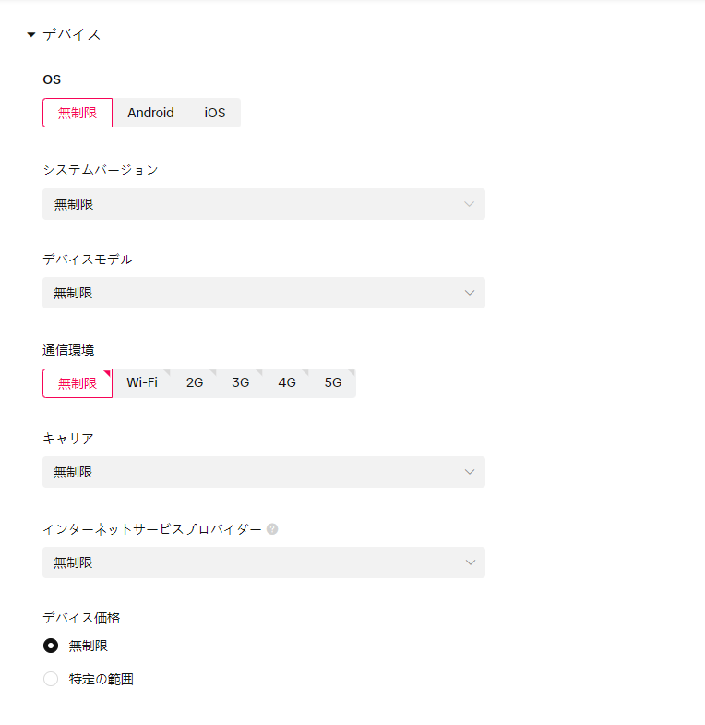Click chevron arrow in キャリア dropdown
705x725 pixels.
(470, 472)
